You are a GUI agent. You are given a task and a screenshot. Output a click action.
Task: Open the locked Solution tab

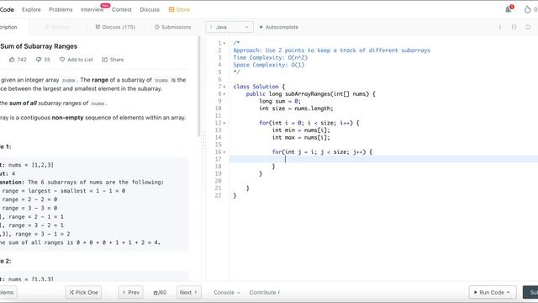[x=58, y=27]
